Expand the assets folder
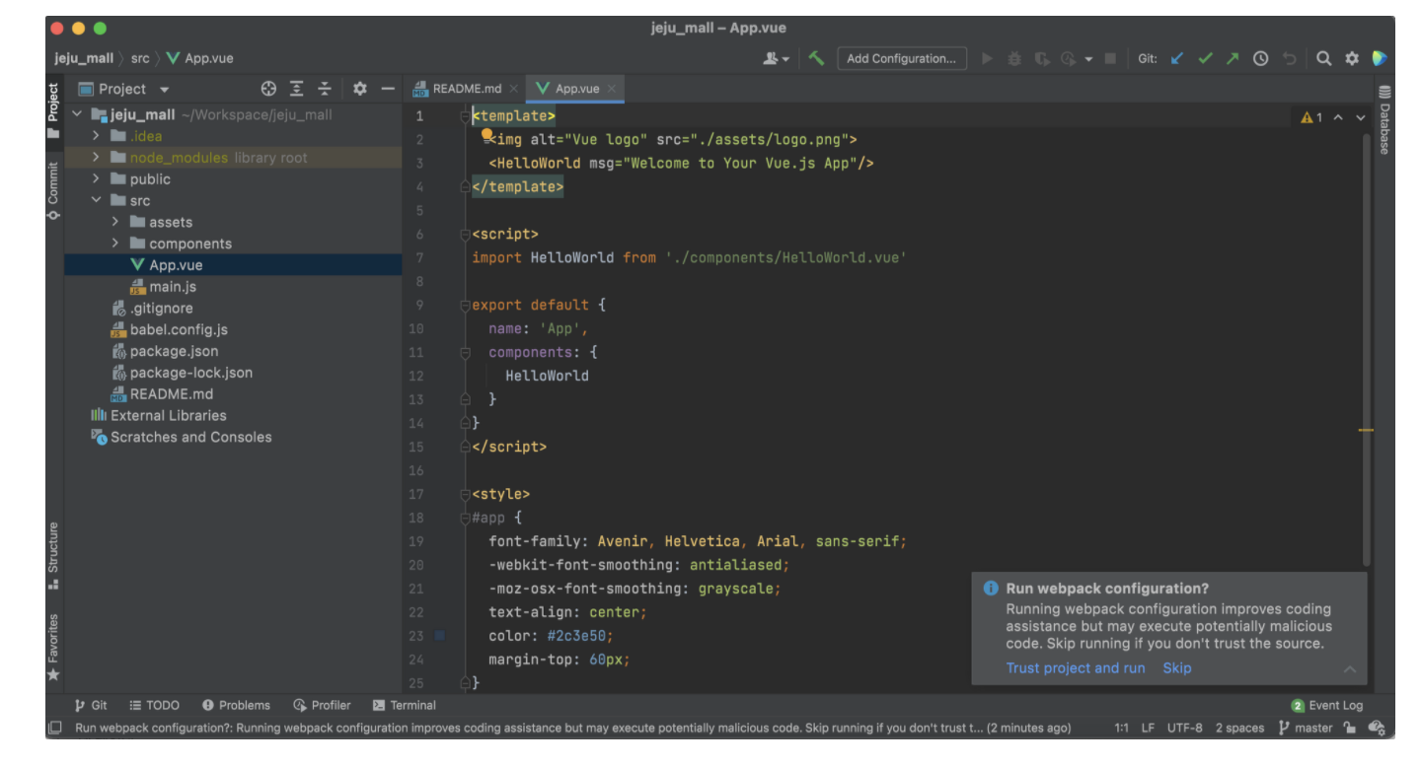Screen dimensions: 1421x767 pos(115,222)
